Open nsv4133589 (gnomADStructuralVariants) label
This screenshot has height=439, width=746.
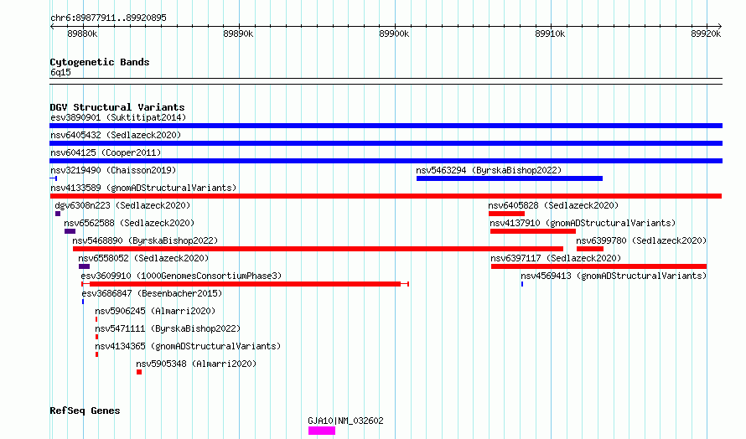[x=143, y=188]
